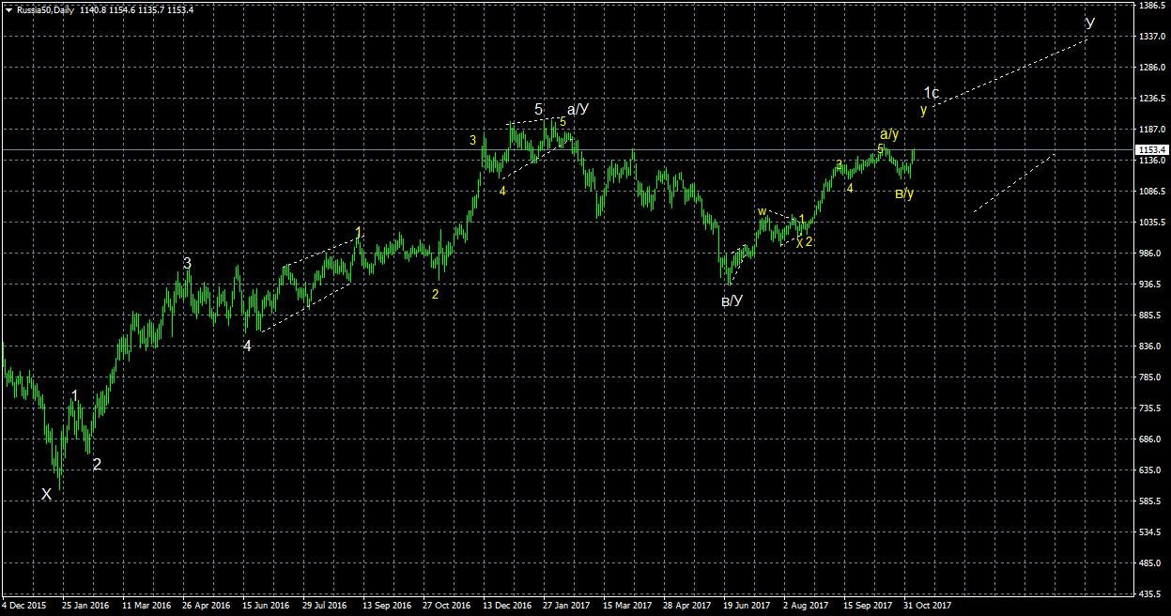Viewport: 1171px width, 616px height.
Task: Select the white У label at the upper right
Action: [1089, 22]
